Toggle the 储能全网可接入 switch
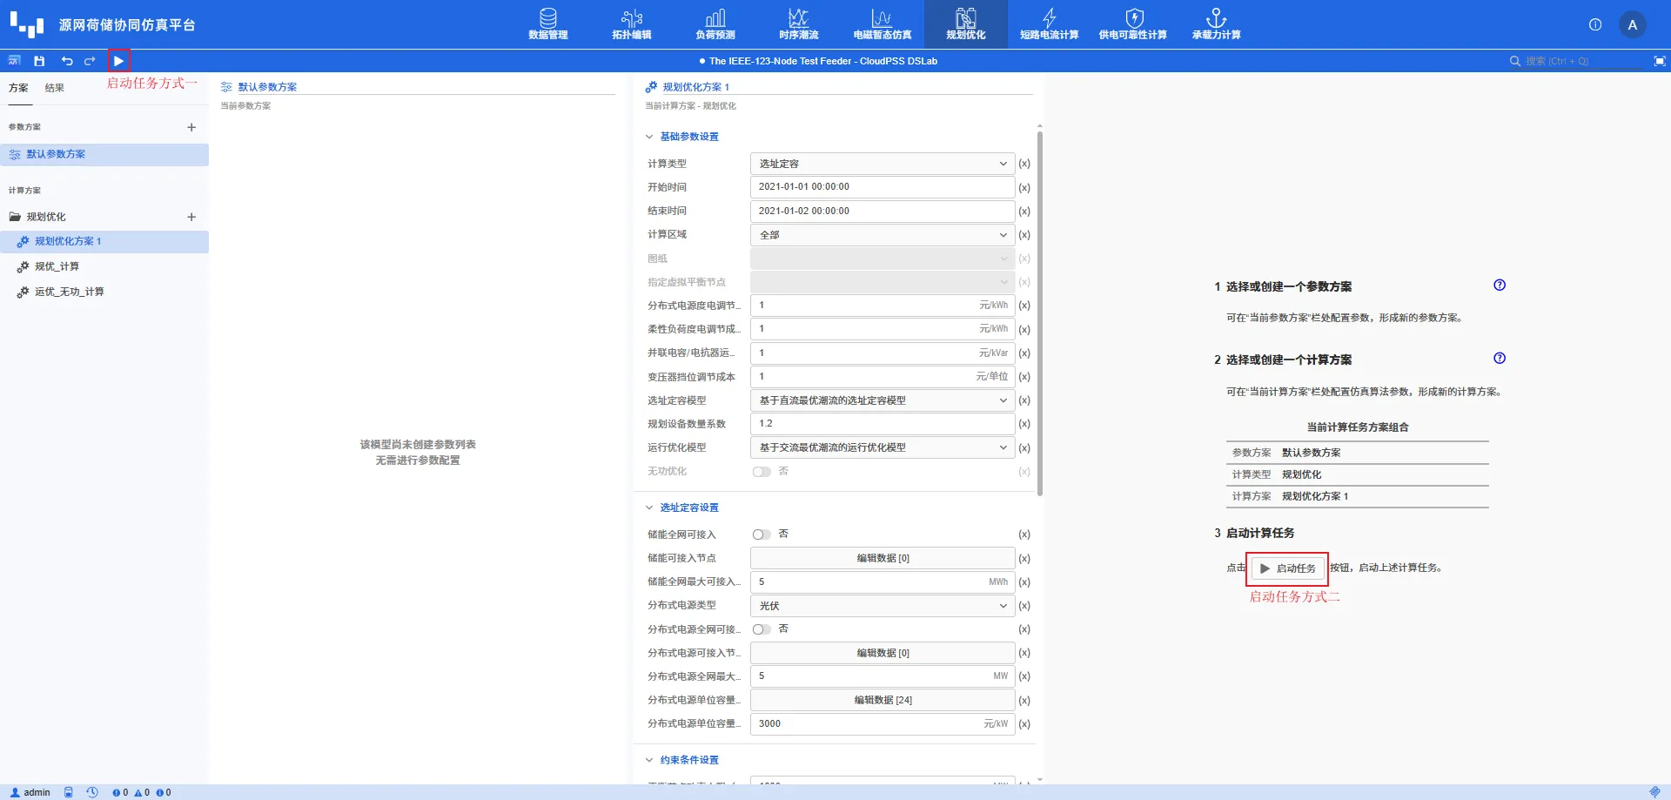Screen dimensions: 1671x800 tap(762, 534)
